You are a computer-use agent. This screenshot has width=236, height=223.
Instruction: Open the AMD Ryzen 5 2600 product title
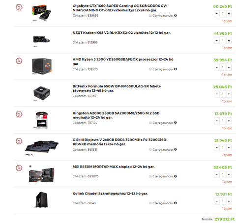tap(123, 61)
